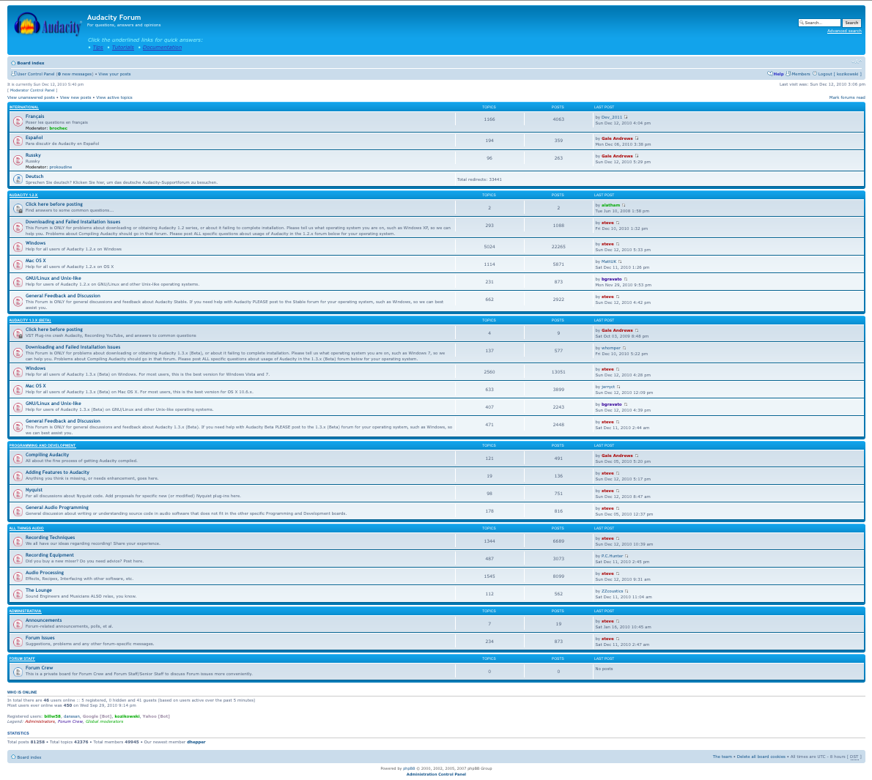Click the forum icon beside Nyquist
The height and width of the screenshot is (780, 872).
tap(18, 493)
